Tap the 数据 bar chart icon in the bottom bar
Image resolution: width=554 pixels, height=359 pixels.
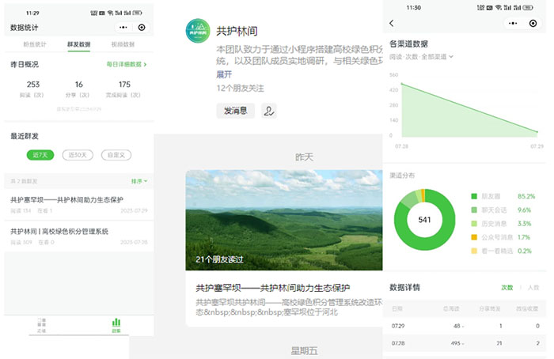pos(116,324)
